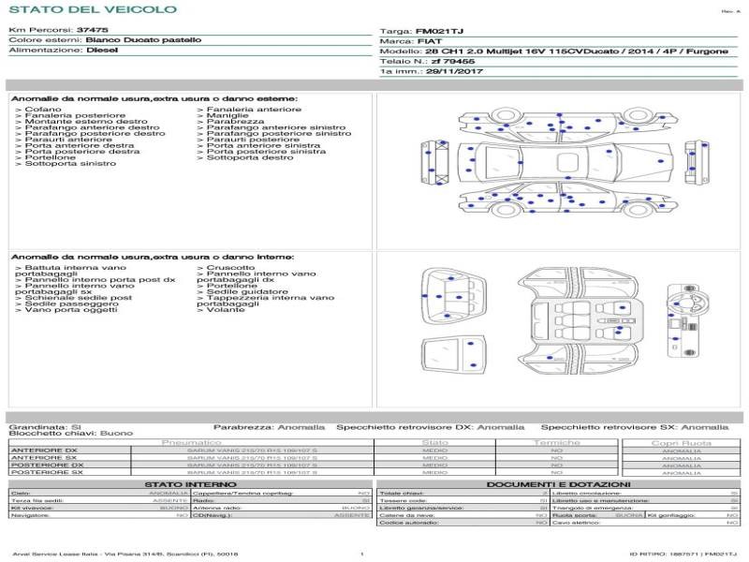Select the Pannello interno porta post dx entry
Viewport: 749px width, 562px height.
click(95, 279)
